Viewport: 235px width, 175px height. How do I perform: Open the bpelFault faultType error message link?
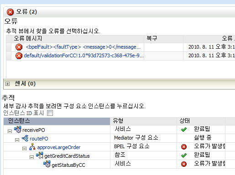[x=83, y=47]
